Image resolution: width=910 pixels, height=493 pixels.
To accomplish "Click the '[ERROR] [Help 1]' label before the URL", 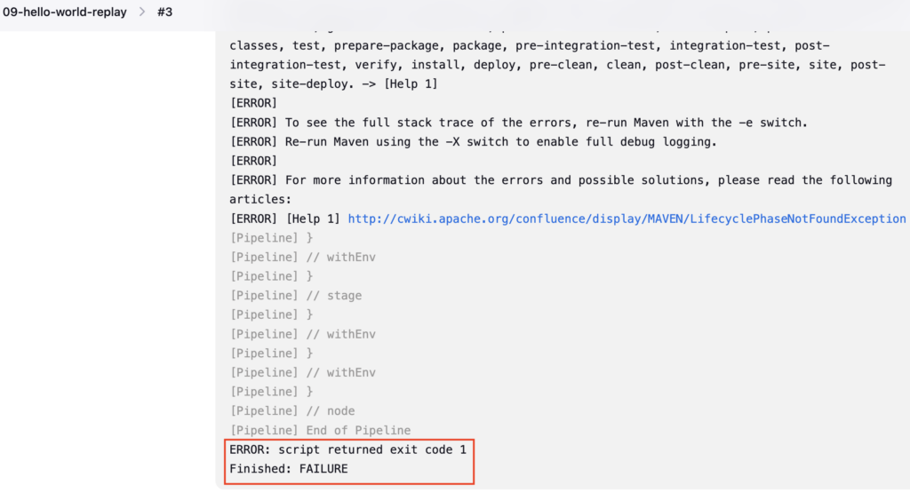I will pyautogui.click(x=285, y=219).
